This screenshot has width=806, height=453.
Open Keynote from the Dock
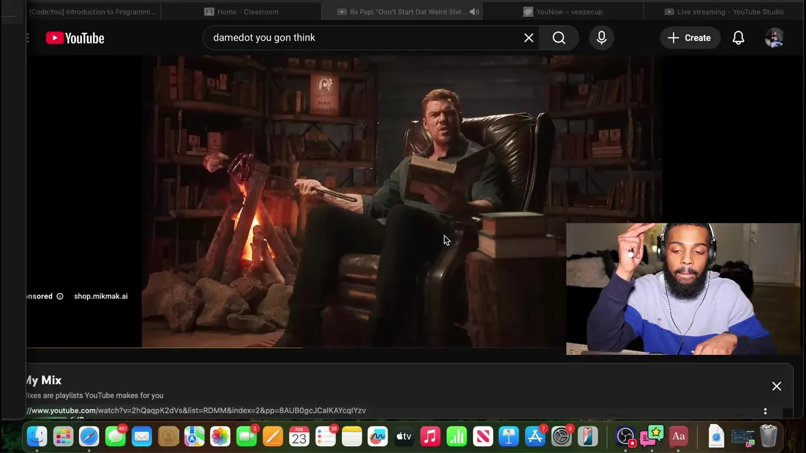point(509,436)
